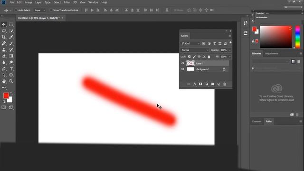Open the Auto-Select Layer dropdown
The image size is (304, 171).
(39, 10)
